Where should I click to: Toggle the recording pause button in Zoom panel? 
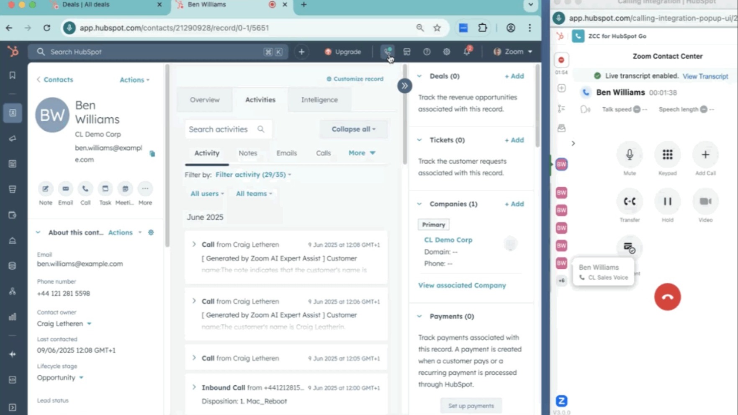[561, 59]
